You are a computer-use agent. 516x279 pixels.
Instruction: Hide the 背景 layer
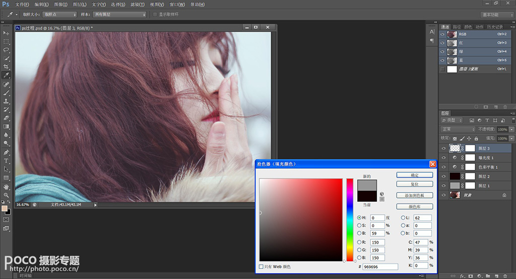tap(443, 195)
